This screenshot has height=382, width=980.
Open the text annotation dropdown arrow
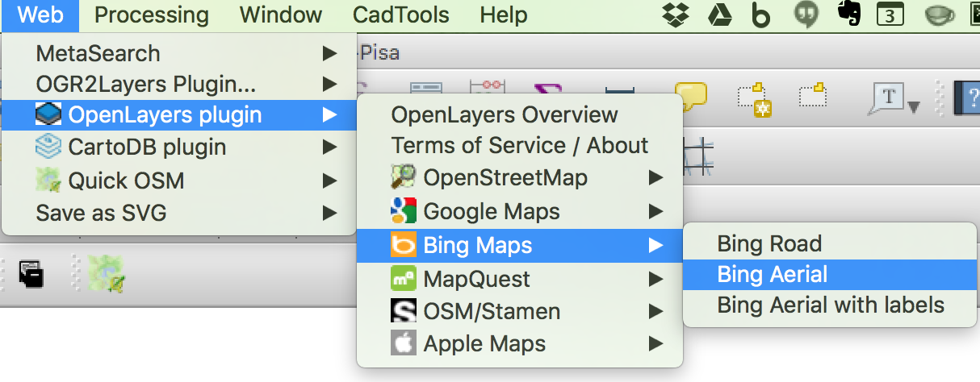click(x=914, y=107)
